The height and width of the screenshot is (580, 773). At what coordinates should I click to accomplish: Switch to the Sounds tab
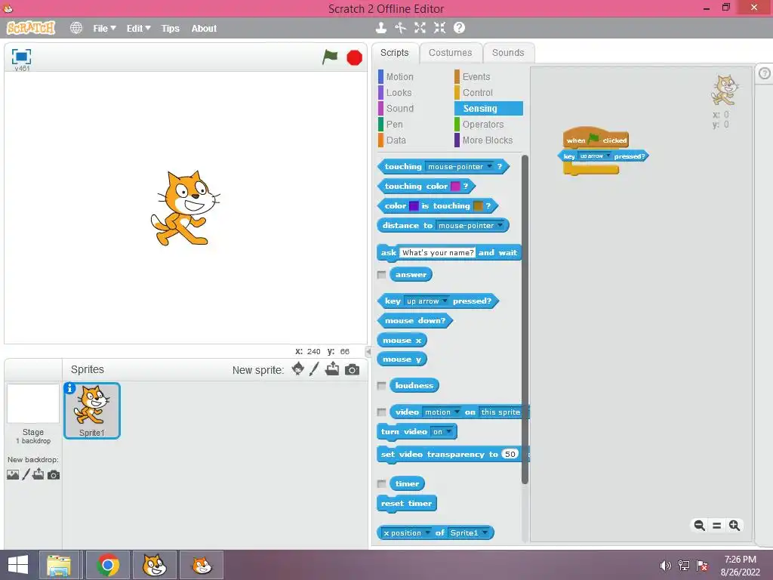(508, 53)
